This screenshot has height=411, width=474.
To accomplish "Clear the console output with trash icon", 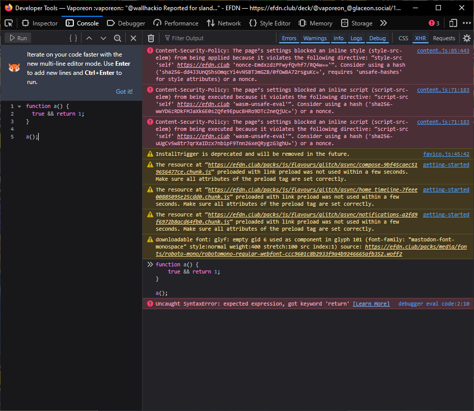I will [x=151, y=38].
